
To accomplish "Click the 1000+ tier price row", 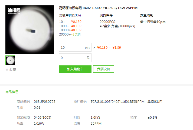I will click(x=70, y=26).
